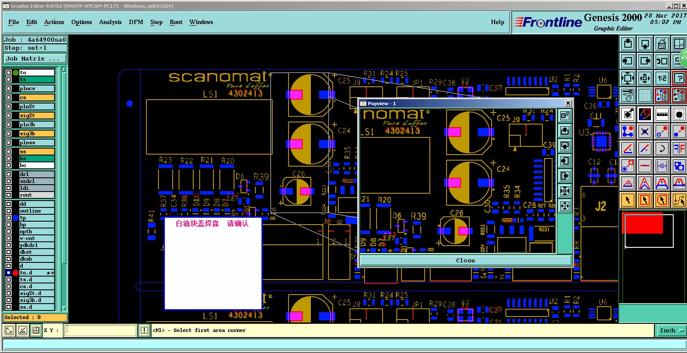Open the Actions menu
The height and width of the screenshot is (353, 687).
coord(54,22)
